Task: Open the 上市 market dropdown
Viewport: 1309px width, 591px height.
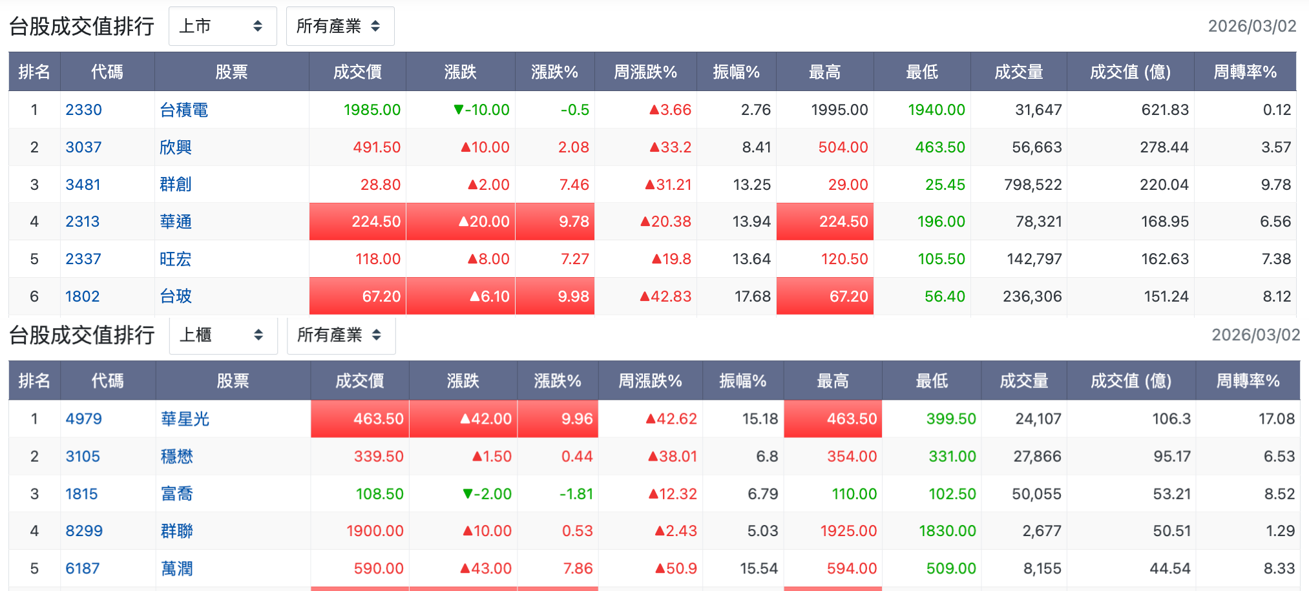Action: [x=222, y=26]
